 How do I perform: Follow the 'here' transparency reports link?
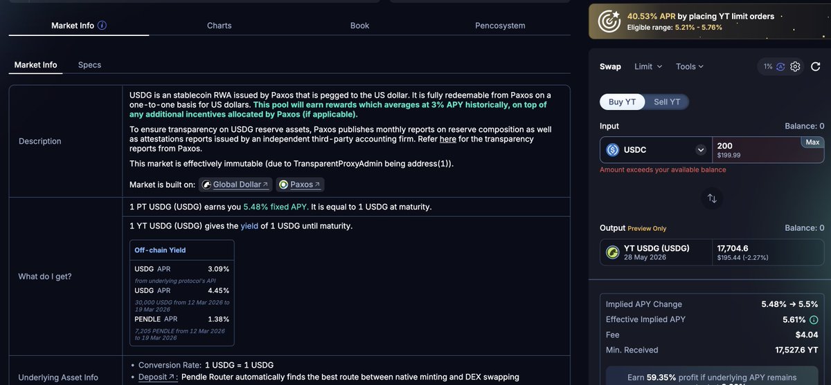[x=448, y=139]
